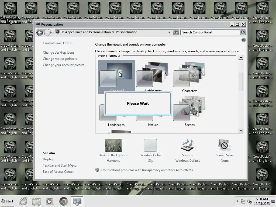Open the network tray icon

pyautogui.click(x=243, y=201)
